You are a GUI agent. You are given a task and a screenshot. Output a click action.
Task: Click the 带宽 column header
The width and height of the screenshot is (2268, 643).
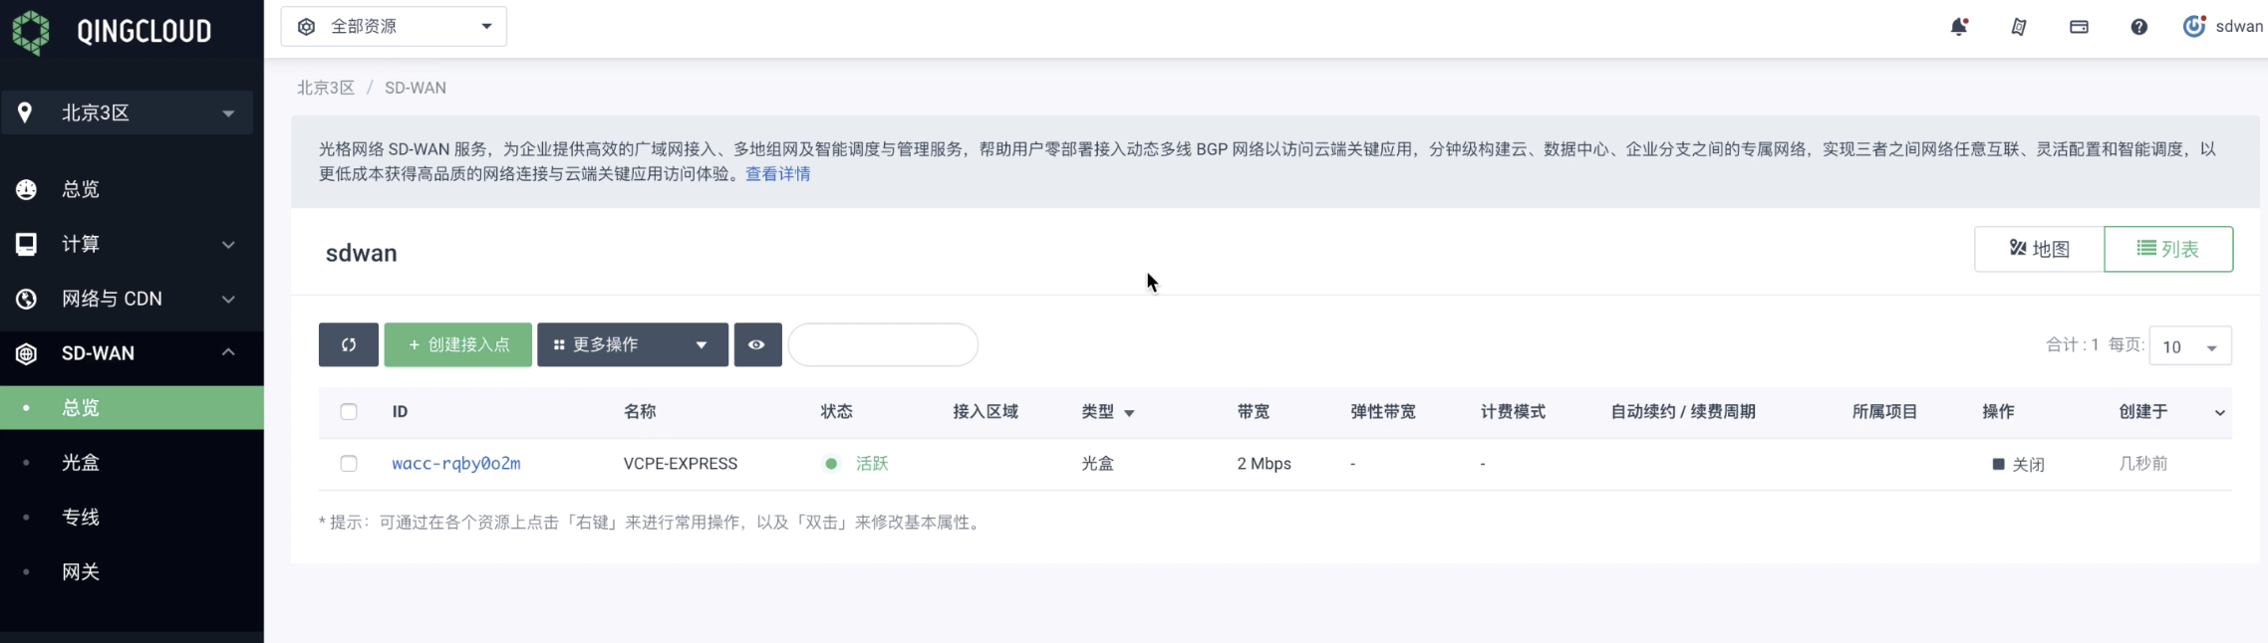[1254, 412]
